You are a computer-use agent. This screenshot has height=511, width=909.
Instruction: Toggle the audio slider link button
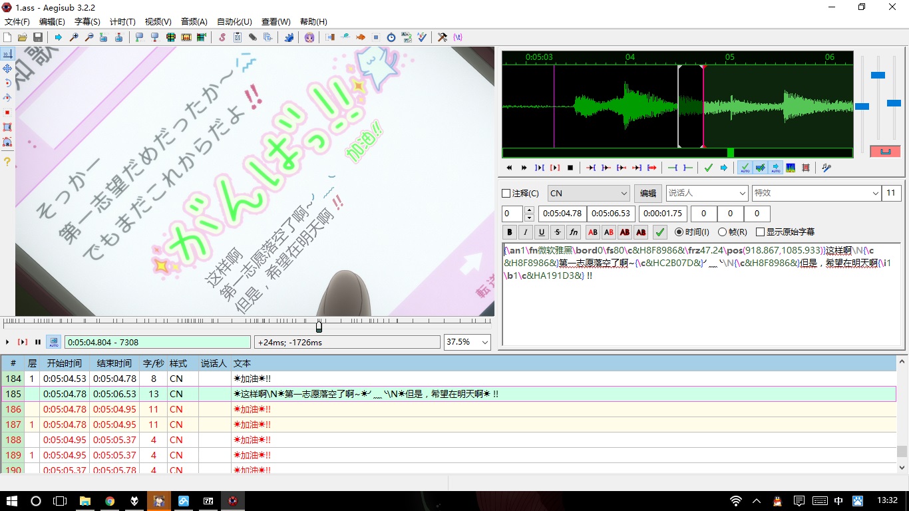click(885, 152)
